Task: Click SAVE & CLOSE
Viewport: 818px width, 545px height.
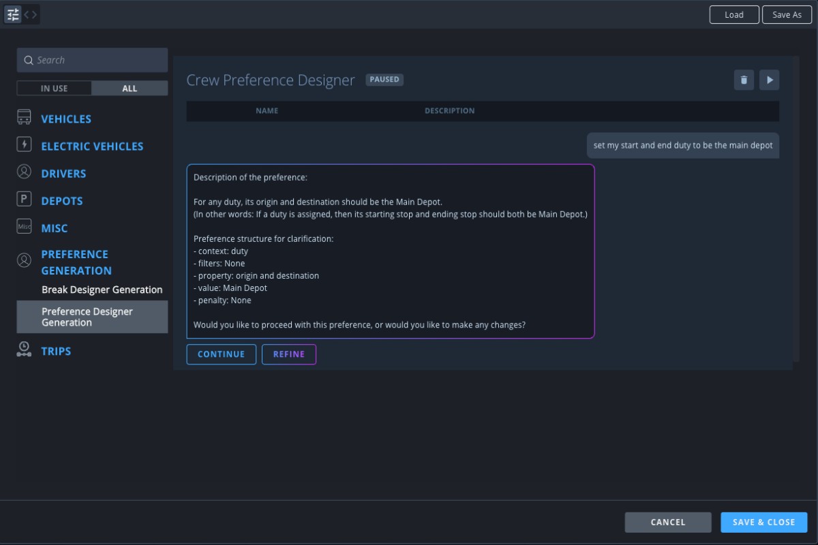Action: tap(763, 522)
